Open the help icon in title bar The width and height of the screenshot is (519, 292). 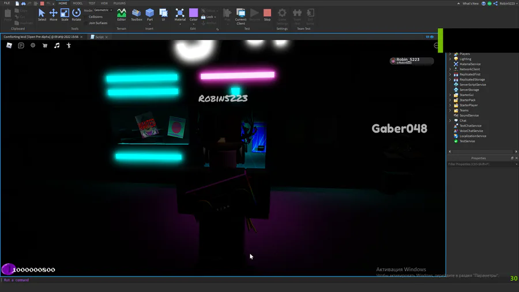tap(484, 3)
